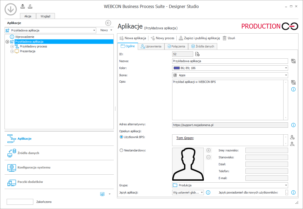Click the Opis scrollbar down arrow
The width and height of the screenshot is (303, 209).
pos(286,118)
